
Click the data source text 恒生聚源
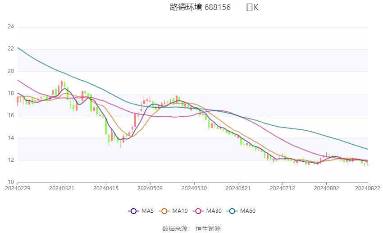[x=208, y=228]
